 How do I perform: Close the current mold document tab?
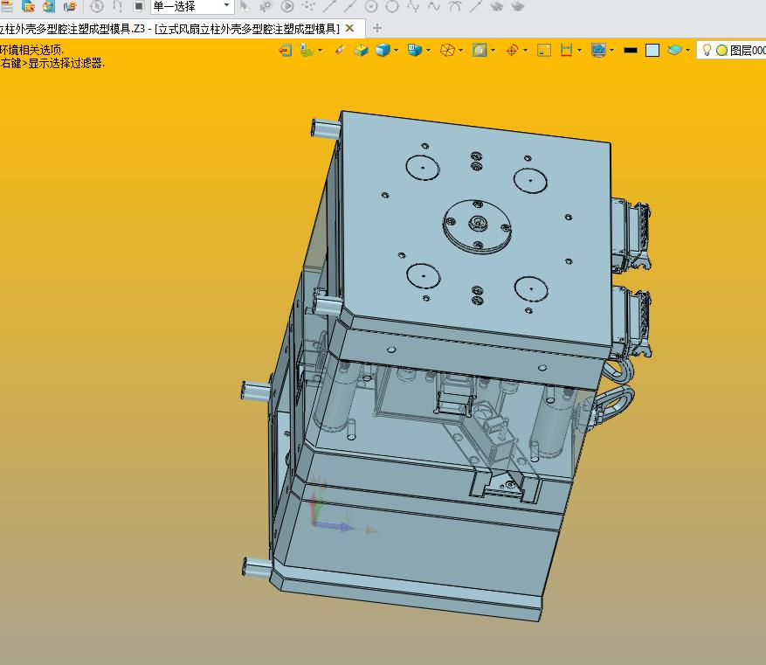tap(350, 28)
